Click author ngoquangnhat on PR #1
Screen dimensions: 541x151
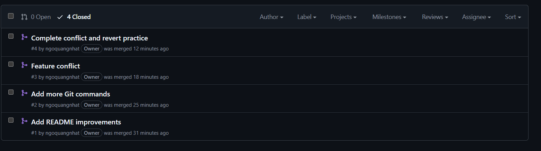coord(62,133)
